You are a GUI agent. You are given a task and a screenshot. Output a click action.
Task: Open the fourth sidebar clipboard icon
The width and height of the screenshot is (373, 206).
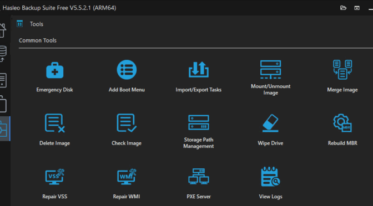tap(3, 104)
